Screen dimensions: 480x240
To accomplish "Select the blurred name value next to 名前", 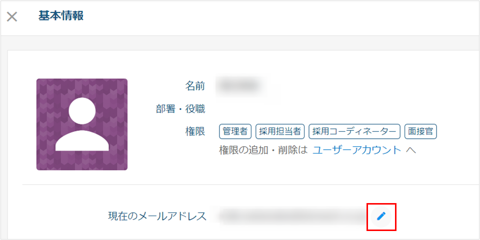I will tap(241, 86).
